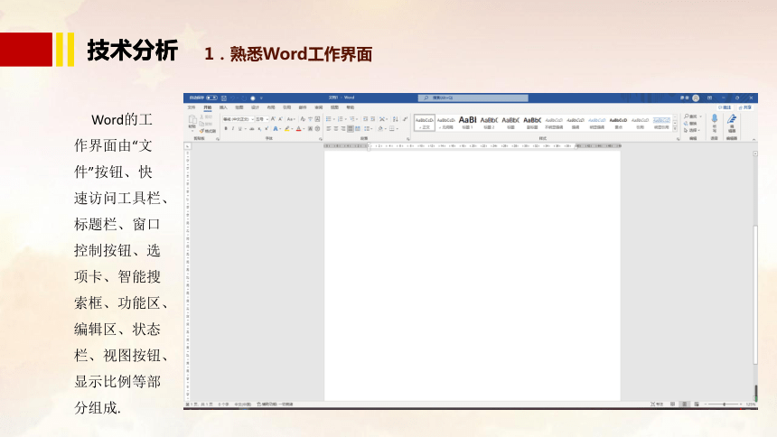Open the Change Case Aa dropdown
Screen dimensions: 777x437
point(291,119)
